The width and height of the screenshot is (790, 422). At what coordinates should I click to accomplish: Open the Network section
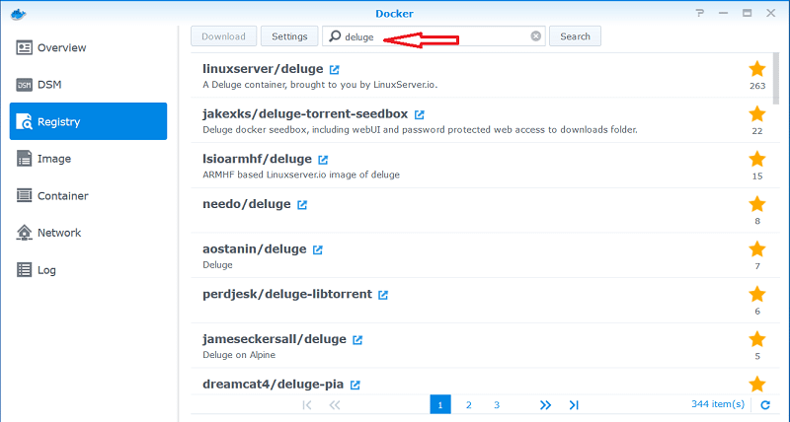[88, 233]
